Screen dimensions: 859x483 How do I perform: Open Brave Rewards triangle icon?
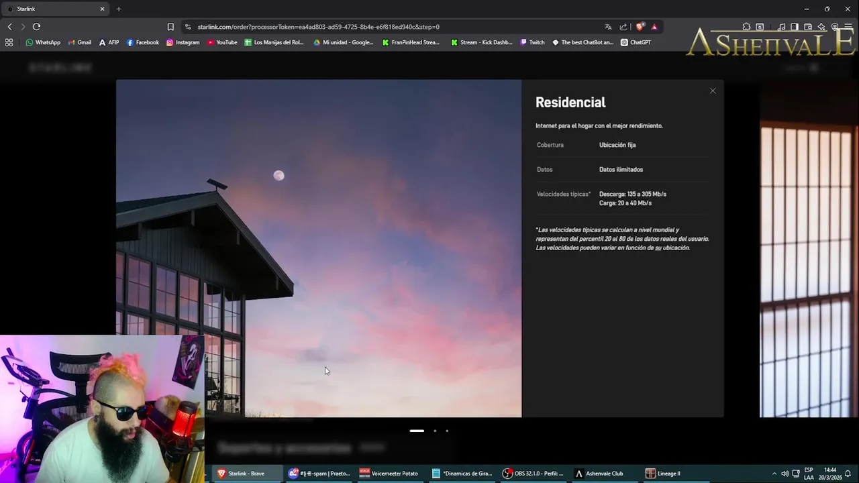pyautogui.click(x=654, y=27)
